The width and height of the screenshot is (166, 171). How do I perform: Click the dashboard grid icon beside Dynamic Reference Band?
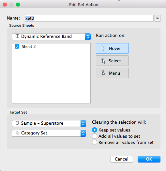click(x=17, y=36)
